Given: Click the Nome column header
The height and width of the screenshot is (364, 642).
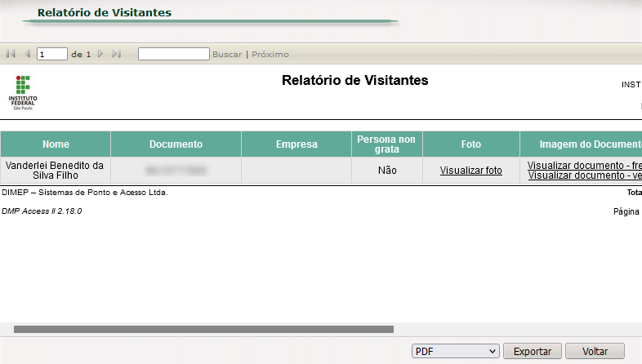Looking at the screenshot, I should point(56,144).
